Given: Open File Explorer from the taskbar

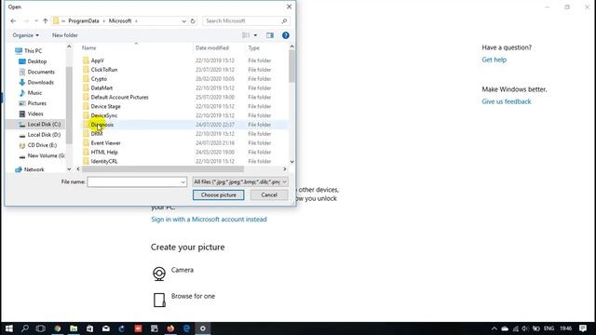Looking at the screenshot, I should [x=74, y=328].
